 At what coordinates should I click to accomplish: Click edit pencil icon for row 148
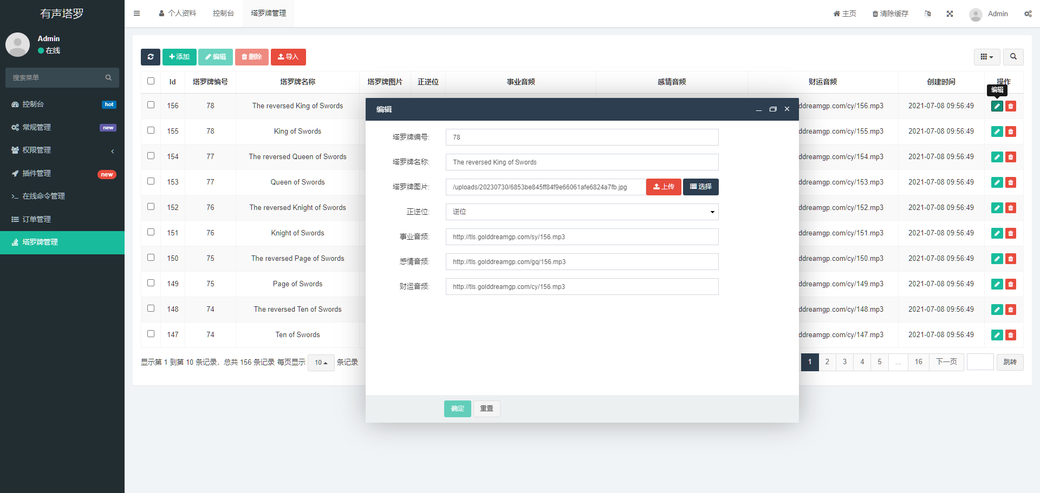997,310
